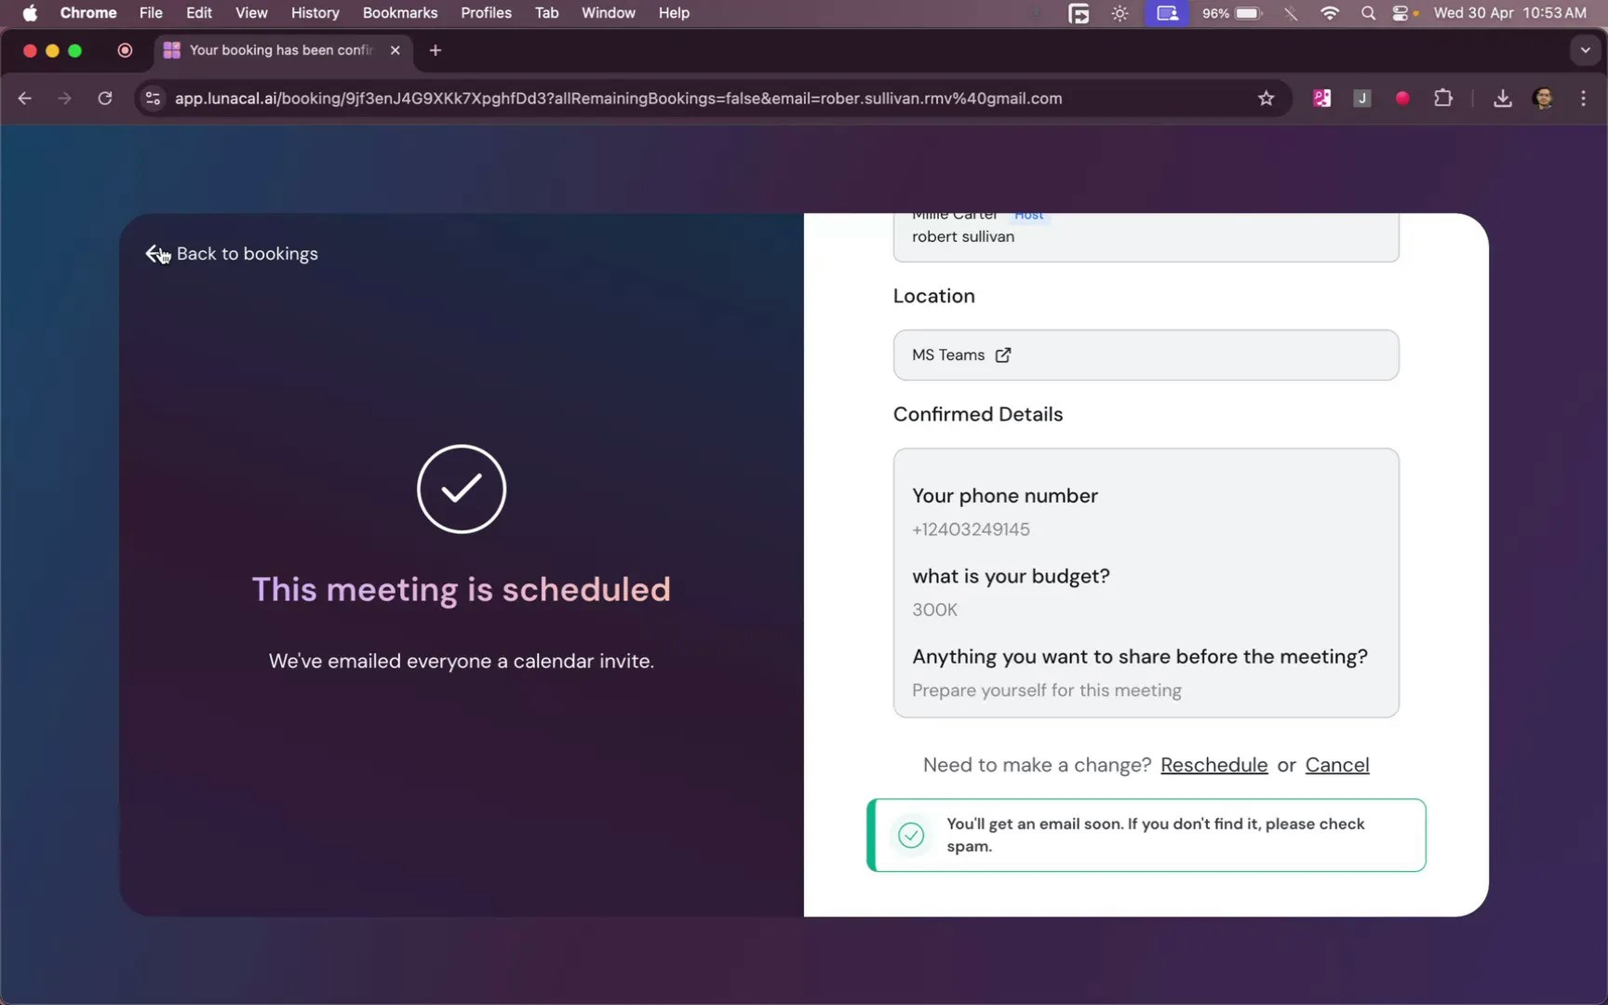Open a new tab with the plus button
The width and height of the screenshot is (1608, 1005).
click(435, 50)
